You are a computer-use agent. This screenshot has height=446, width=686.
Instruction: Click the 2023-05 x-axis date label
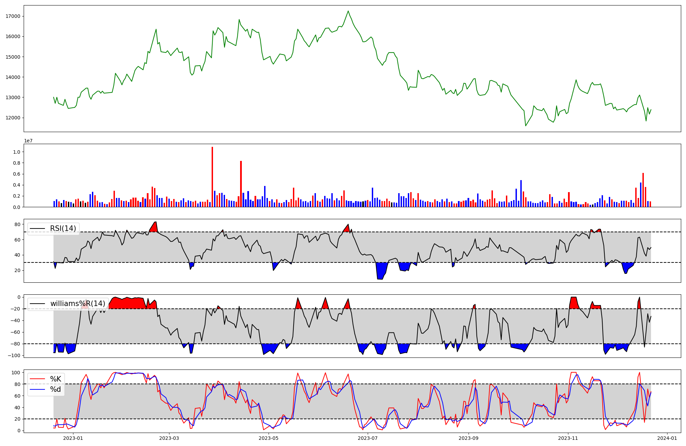[x=268, y=438]
